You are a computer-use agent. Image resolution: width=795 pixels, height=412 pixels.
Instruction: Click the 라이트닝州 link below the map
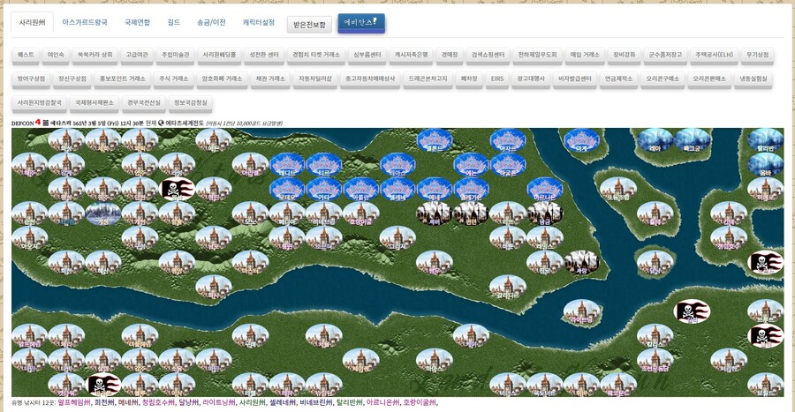(x=219, y=403)
